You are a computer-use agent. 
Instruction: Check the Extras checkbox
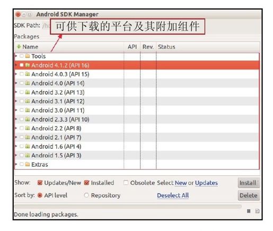click(22, 164)
